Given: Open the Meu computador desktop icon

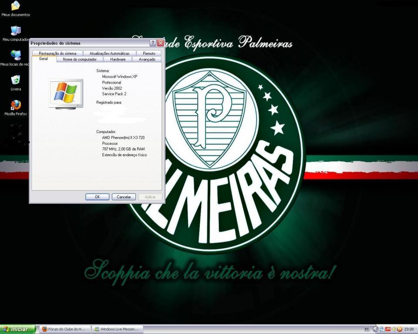Looking at the screenshot, I should tap(16, 33).
